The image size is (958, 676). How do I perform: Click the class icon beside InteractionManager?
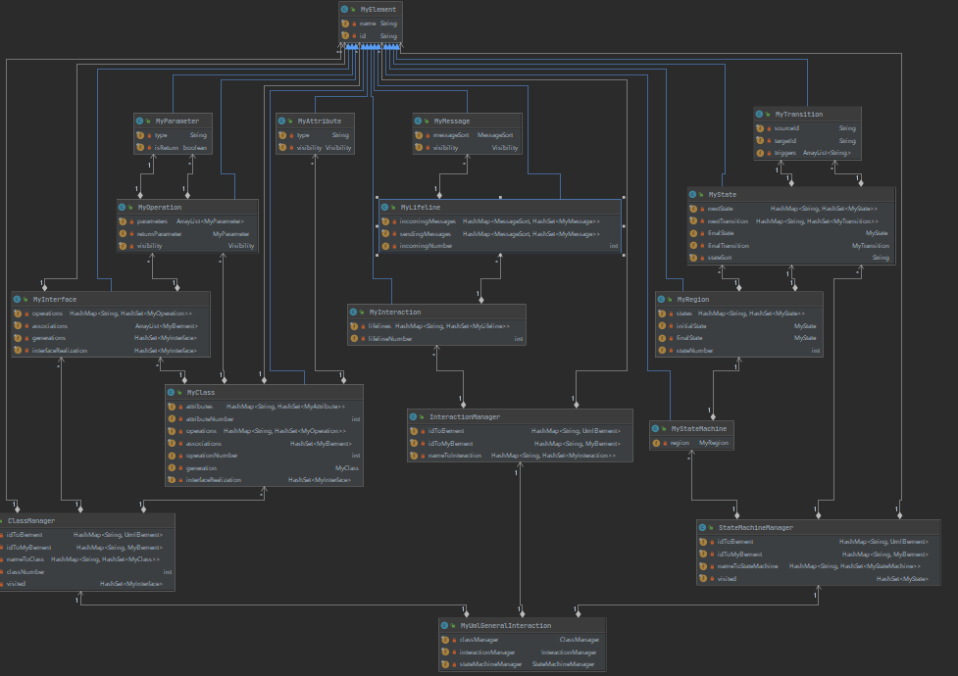point(413,416)
